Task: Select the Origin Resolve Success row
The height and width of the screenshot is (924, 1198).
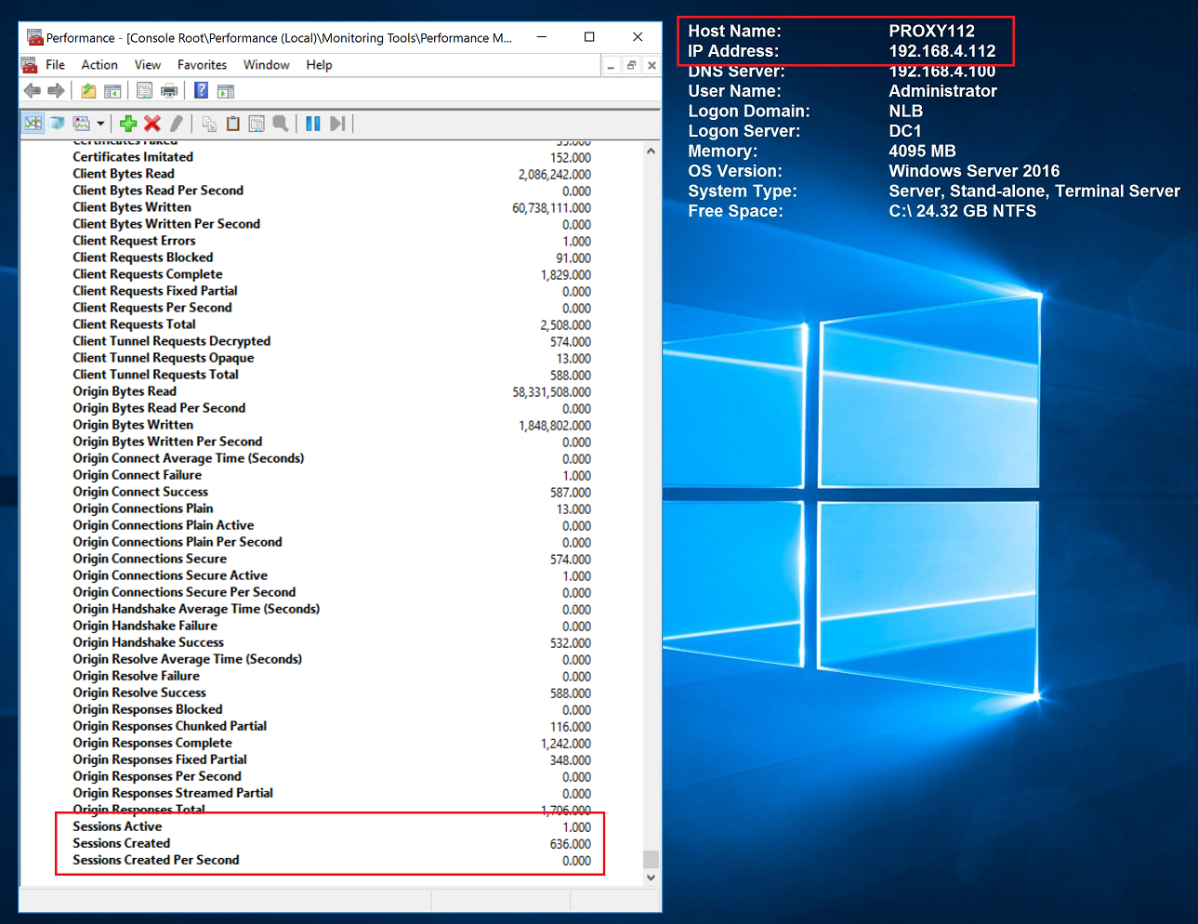Action: tap(332, 693)
